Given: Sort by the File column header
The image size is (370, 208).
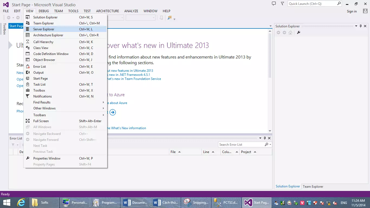Looking at the screenshot, I should tap(186, 152).
